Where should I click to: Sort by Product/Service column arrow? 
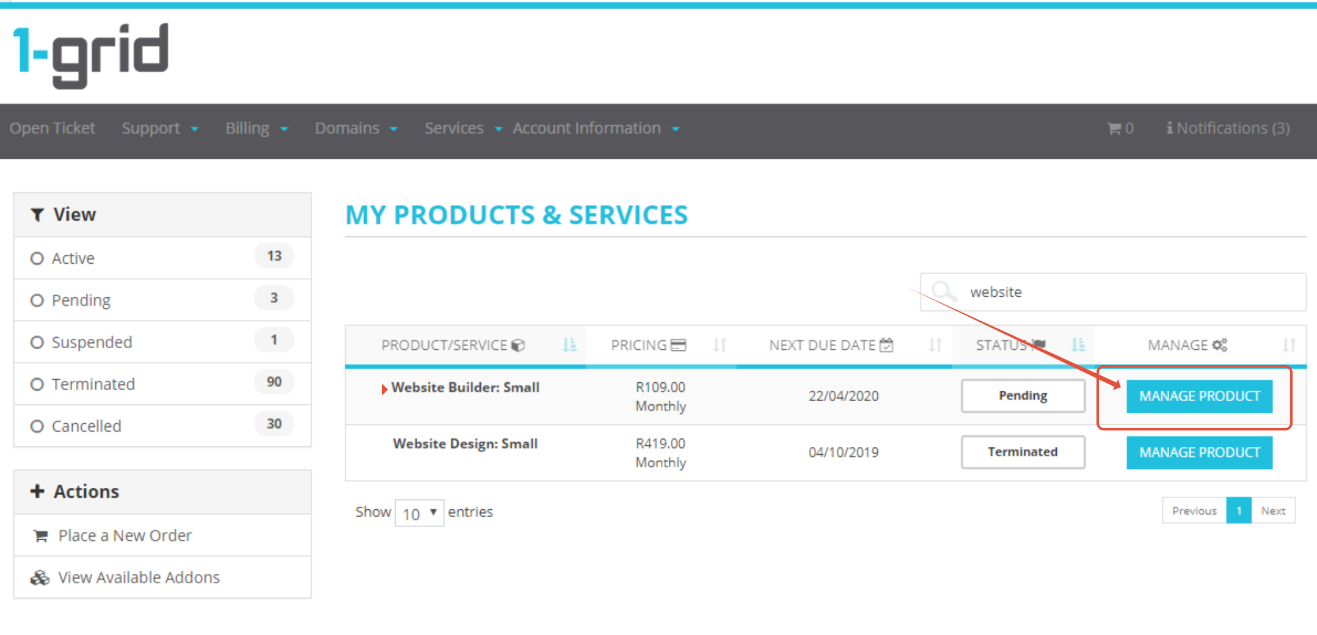569,345
